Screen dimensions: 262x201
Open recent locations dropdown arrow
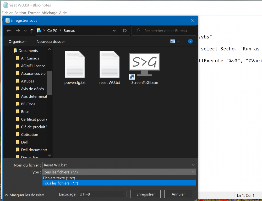(x=25, y=31)
